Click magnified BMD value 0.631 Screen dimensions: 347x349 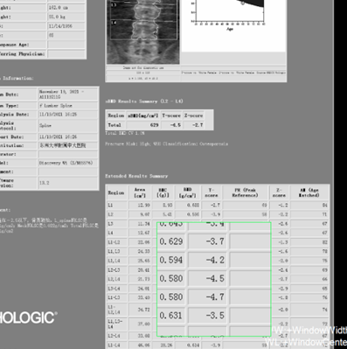(171, 316)
